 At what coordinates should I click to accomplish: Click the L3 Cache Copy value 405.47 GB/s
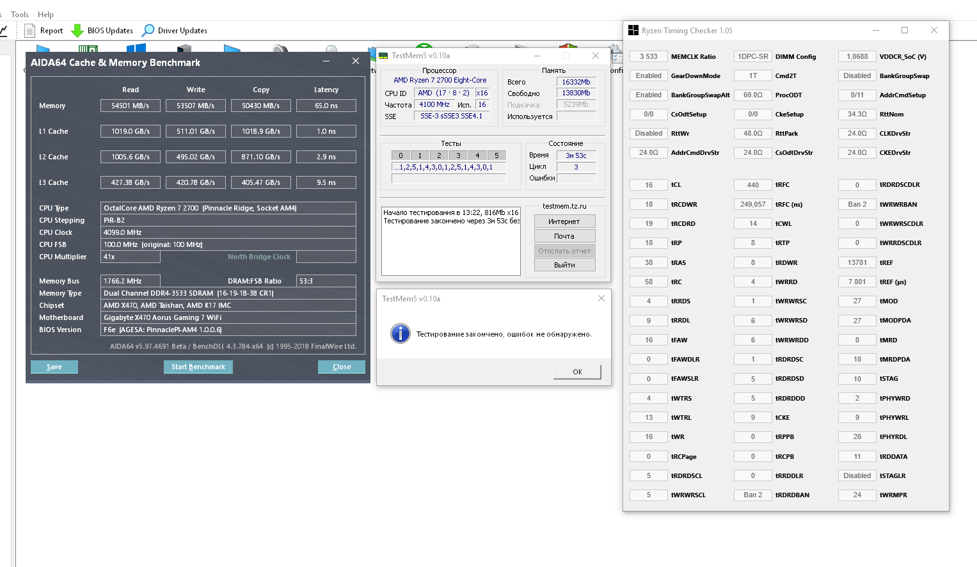(x=261, y=182)
